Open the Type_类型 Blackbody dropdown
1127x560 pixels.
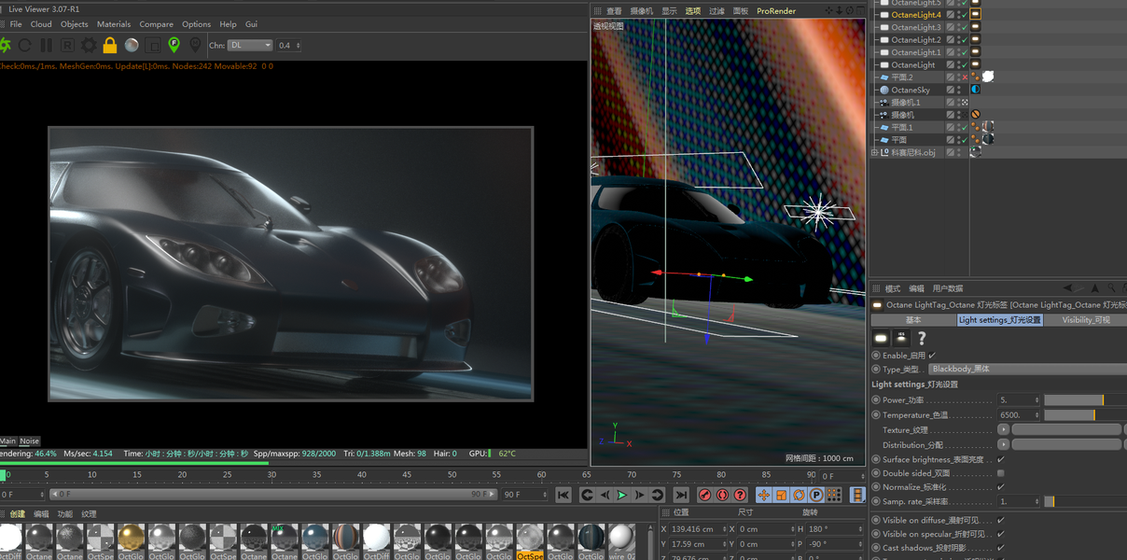click(x=1027, y=370)
